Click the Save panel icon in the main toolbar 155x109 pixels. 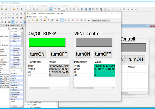(x=2, y=9)
